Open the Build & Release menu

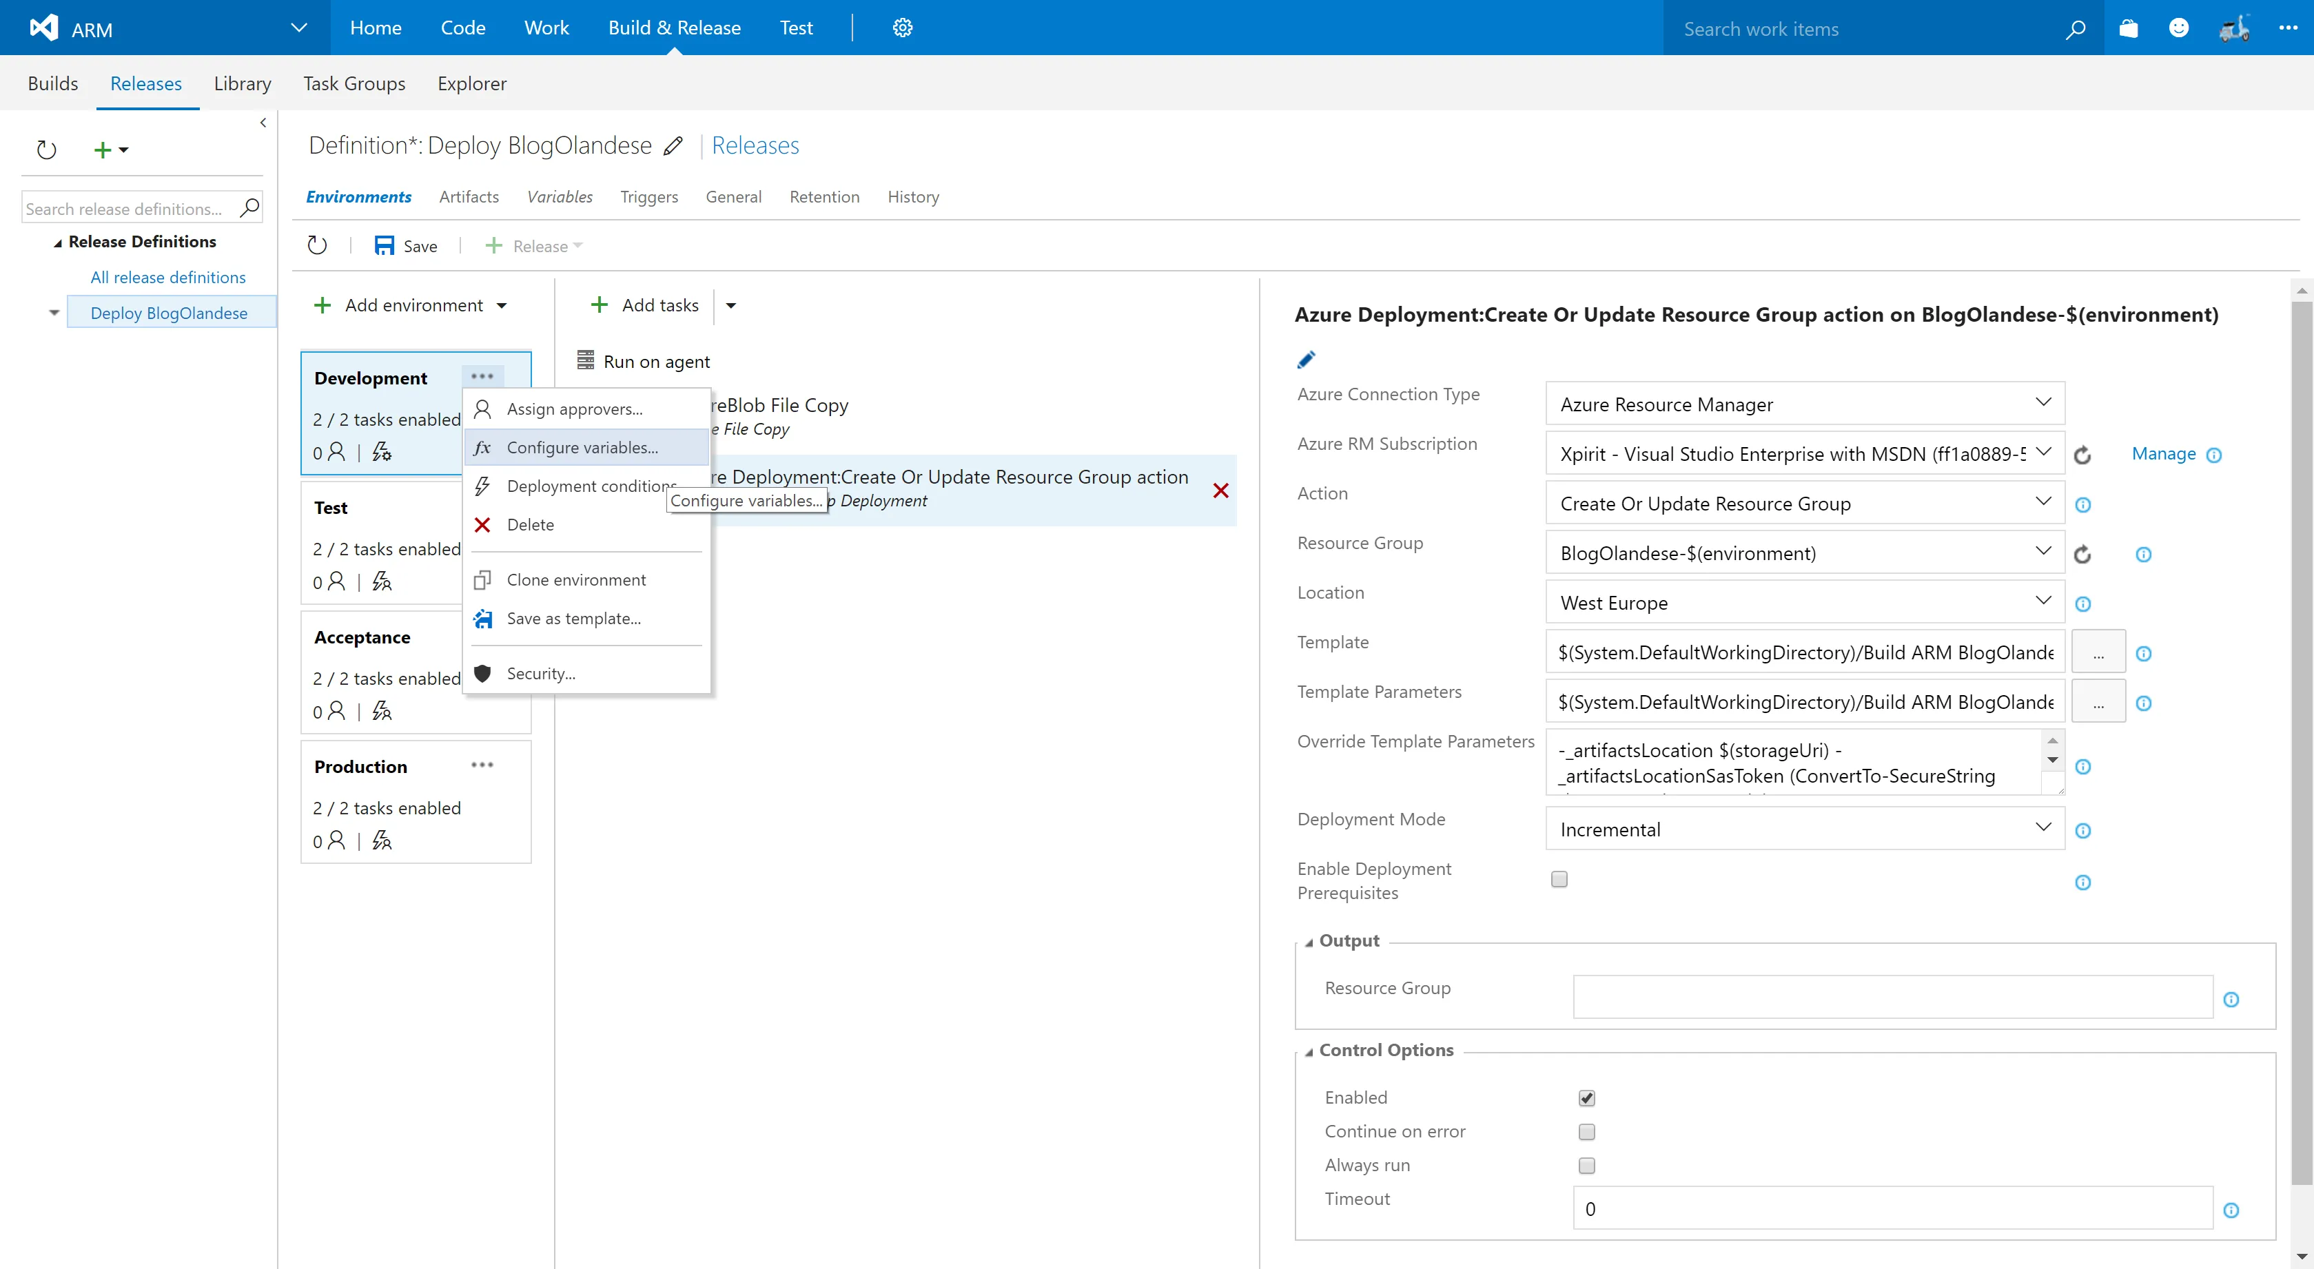pyautogui.click(x=675, y=28)
